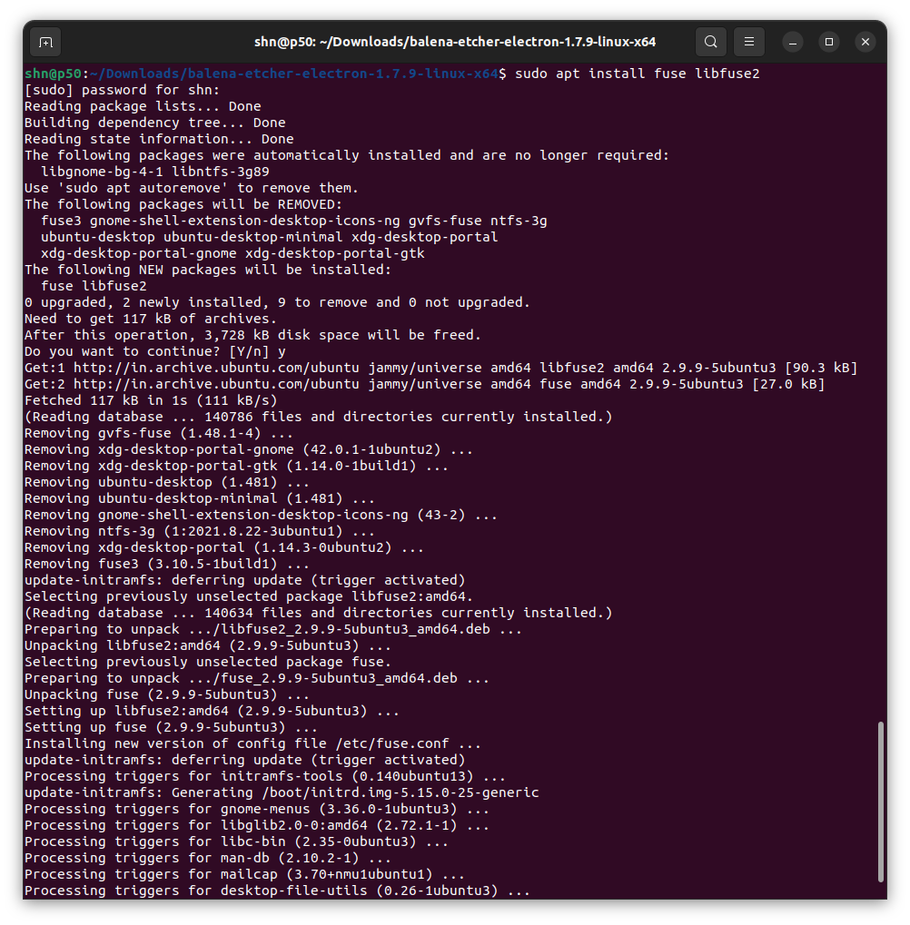Click the line starting 'fuse3 gnome-shell-extension'
The image size is (910, 925).
(x=294, y=221)
